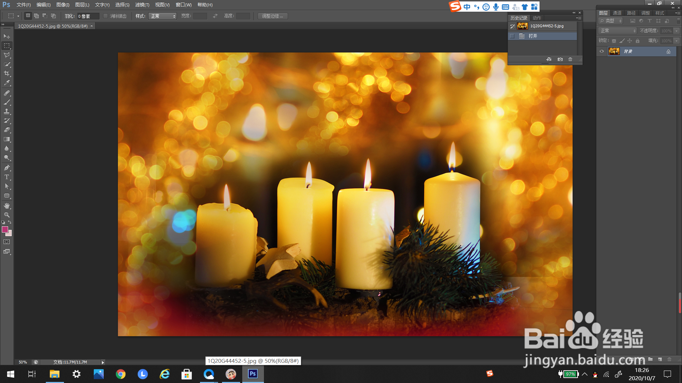Screen dimensions: 682x383
Task: Click the 羽化 feather input field
Action: point(88,16)
